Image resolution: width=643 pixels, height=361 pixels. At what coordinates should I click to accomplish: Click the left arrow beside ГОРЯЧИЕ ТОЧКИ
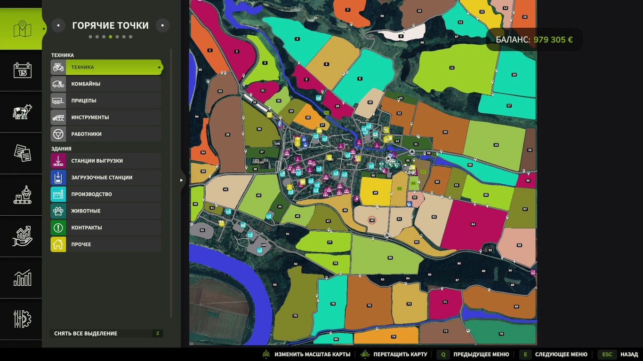coord(58,25)
